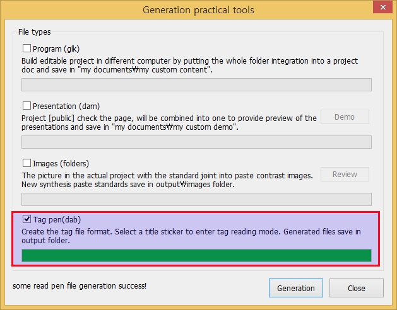Check the Images (folders) option
The width and height of the screenshot is (397, 310).
[27, 163]
